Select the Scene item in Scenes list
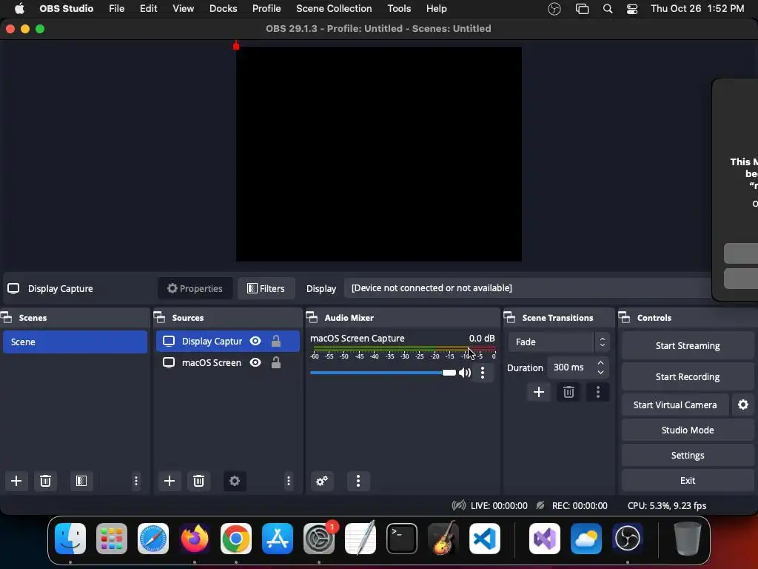Screen dimensions: 758x569 (75, 342)
